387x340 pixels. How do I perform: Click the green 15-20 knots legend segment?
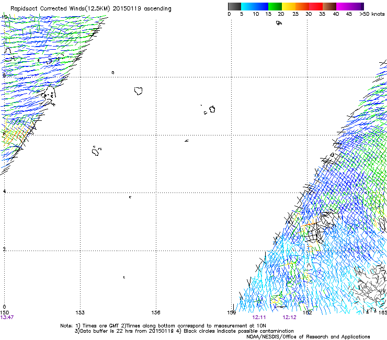(275, 6)
